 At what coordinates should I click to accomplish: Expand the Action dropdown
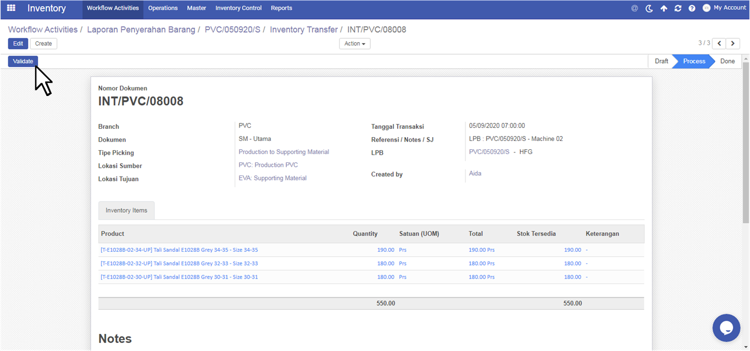tap(354, 44)
